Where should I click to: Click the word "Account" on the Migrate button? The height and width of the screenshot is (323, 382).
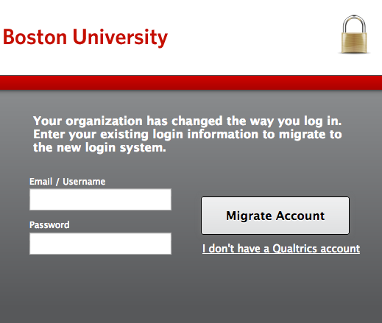click(300, 216)
